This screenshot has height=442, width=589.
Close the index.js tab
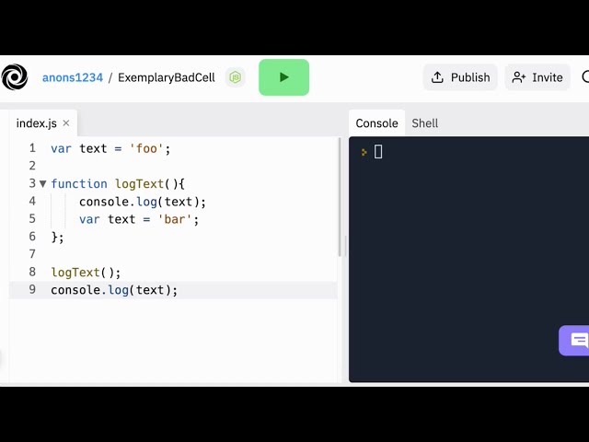pos(66,122)
